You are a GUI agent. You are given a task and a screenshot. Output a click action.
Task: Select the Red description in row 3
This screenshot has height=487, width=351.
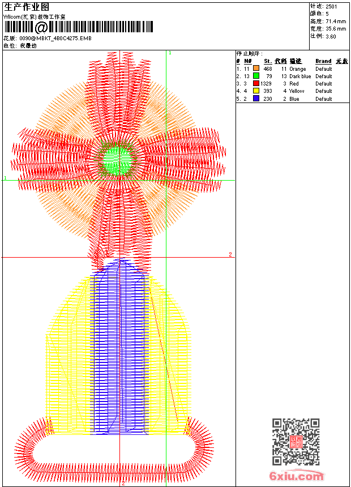294,84
